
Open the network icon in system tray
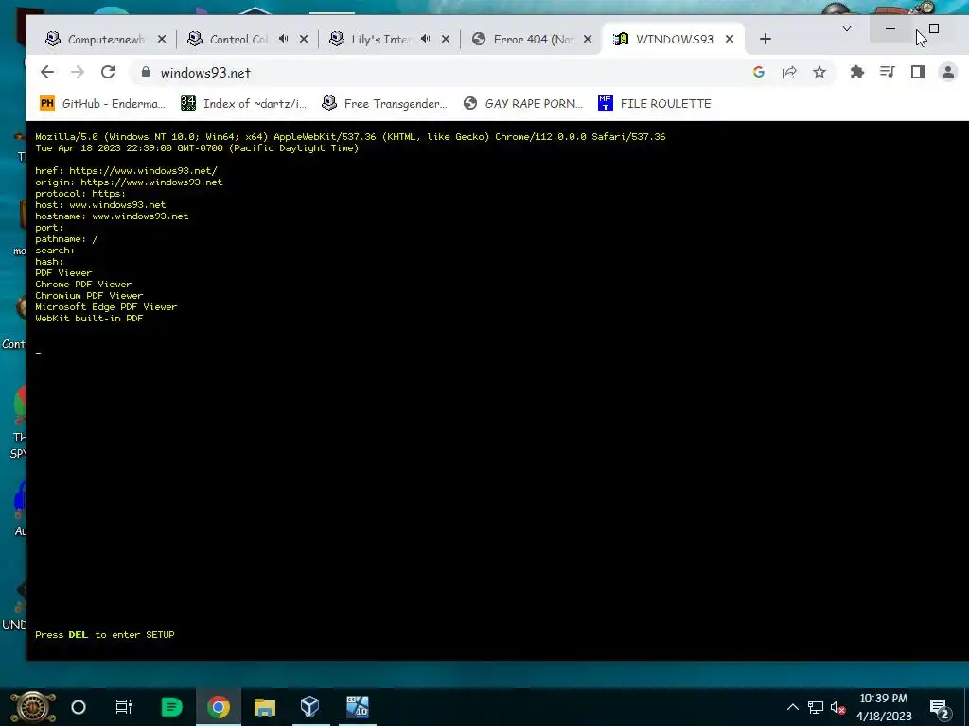click(816, 707)
